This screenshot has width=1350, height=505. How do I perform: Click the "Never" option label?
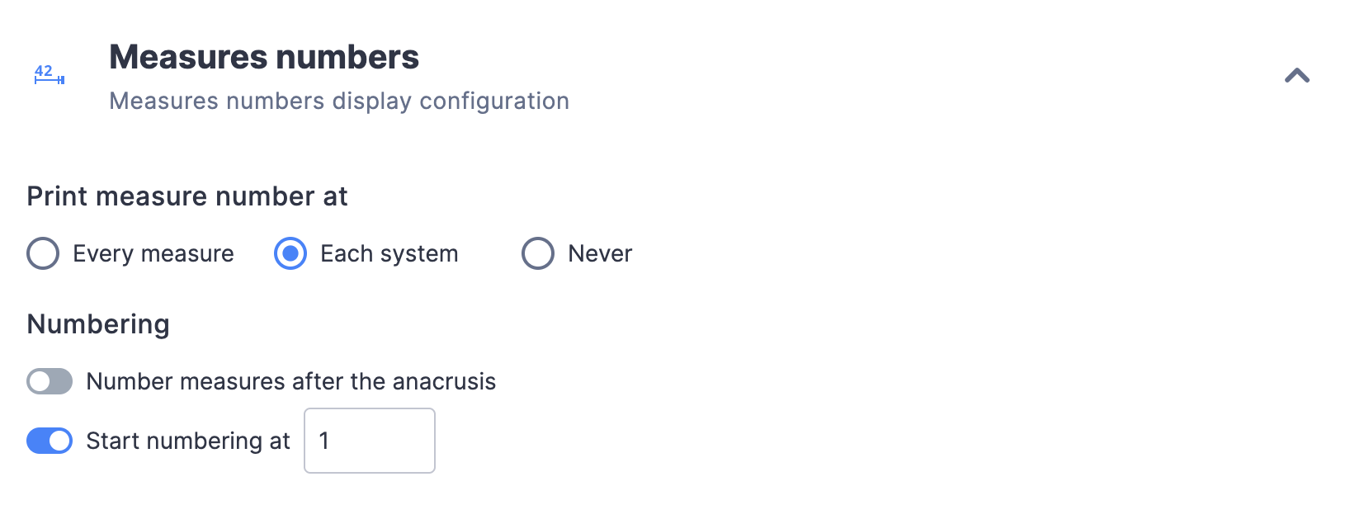tap(600, 253)
